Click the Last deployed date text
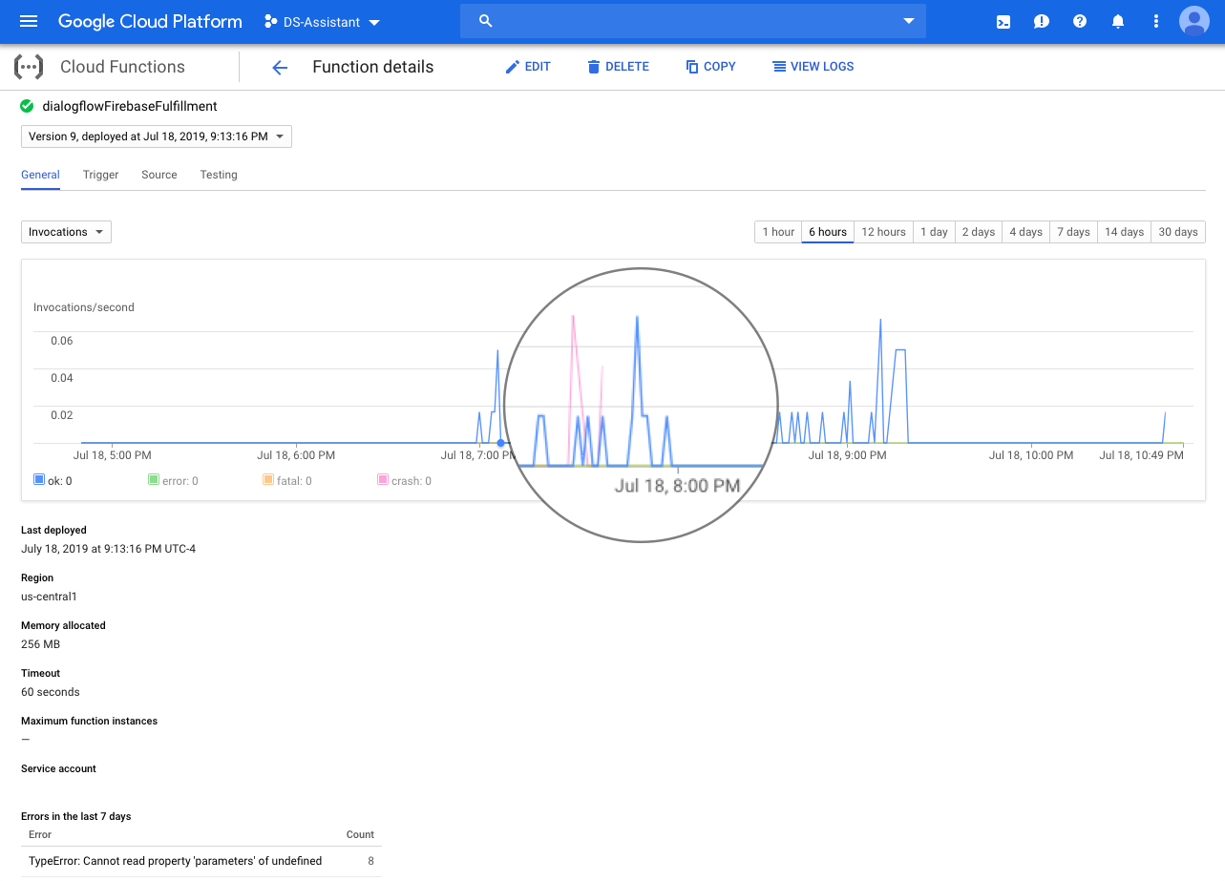This screenshot has width=1225, height=881. [108, 549]
